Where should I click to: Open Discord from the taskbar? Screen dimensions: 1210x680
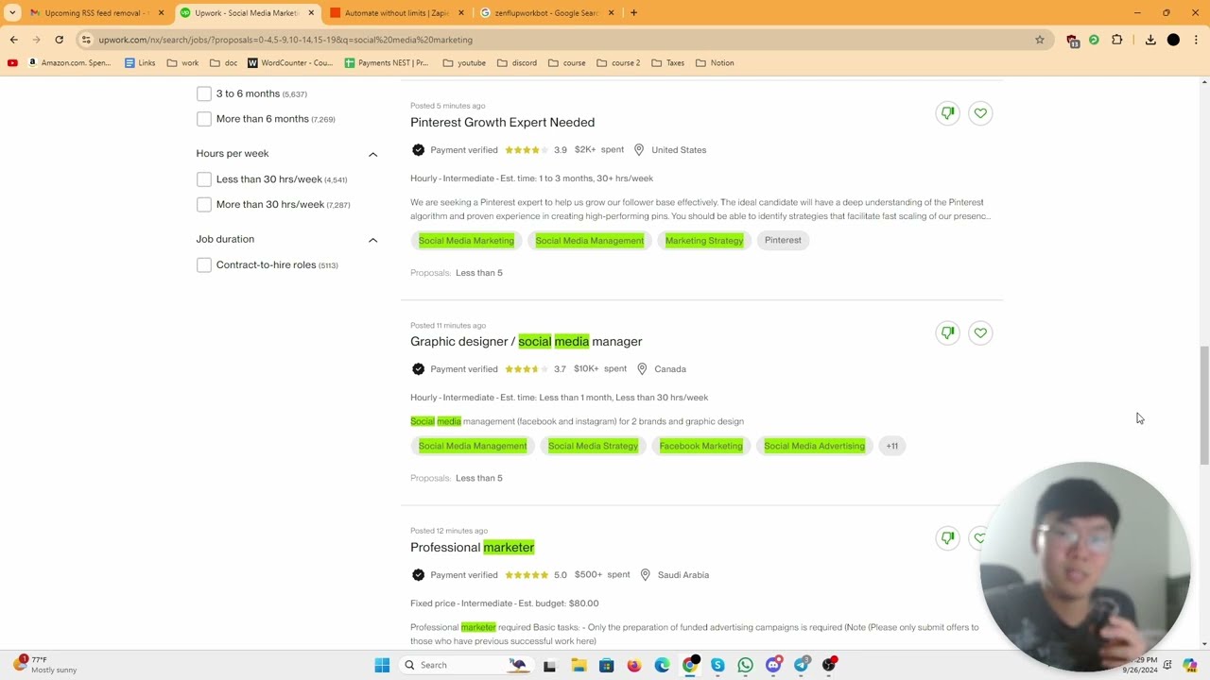(x=773, y=665)
